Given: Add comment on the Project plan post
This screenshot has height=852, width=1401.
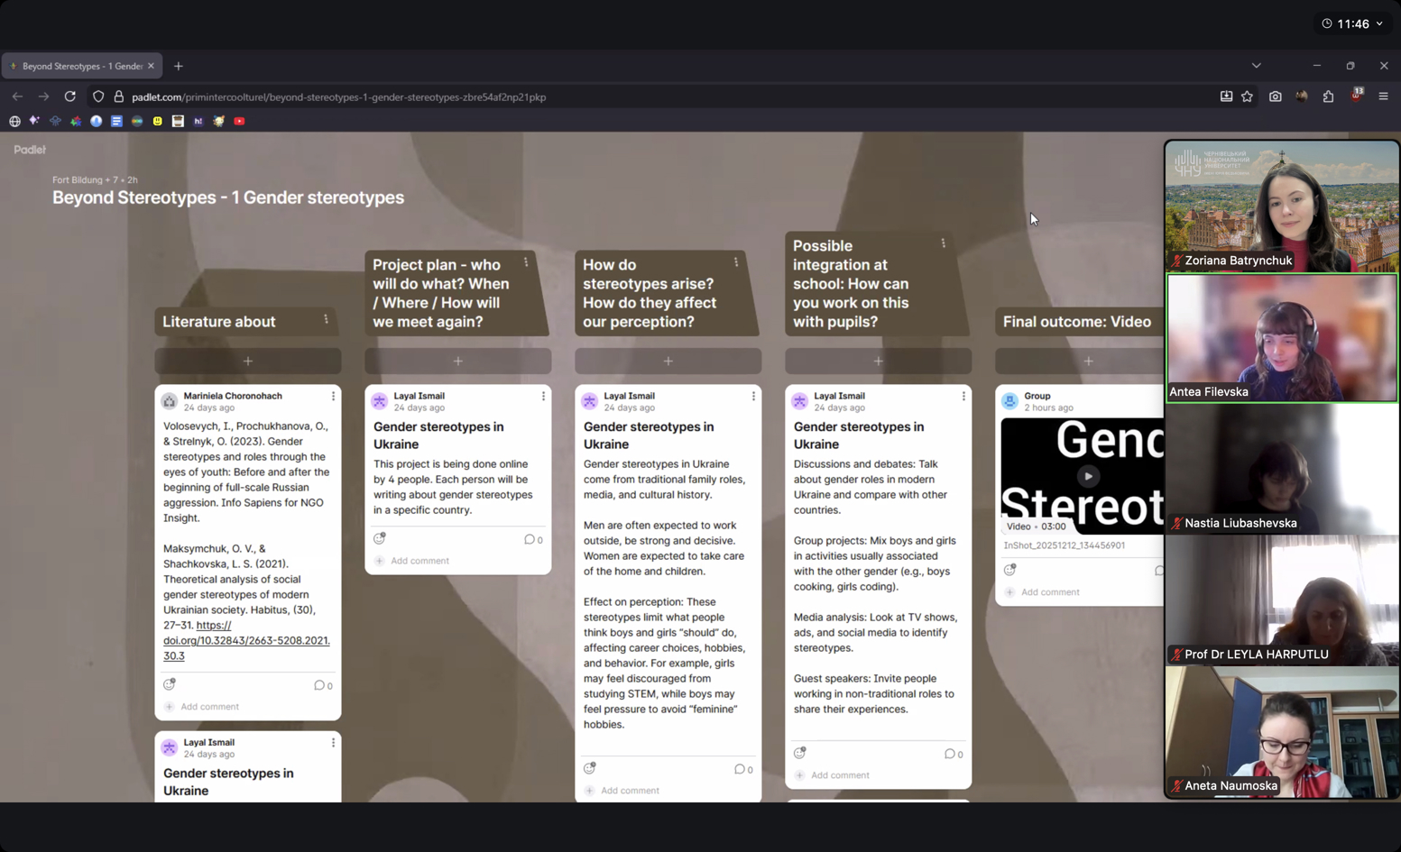Looking at the screenshot, I should coord(419,561).
